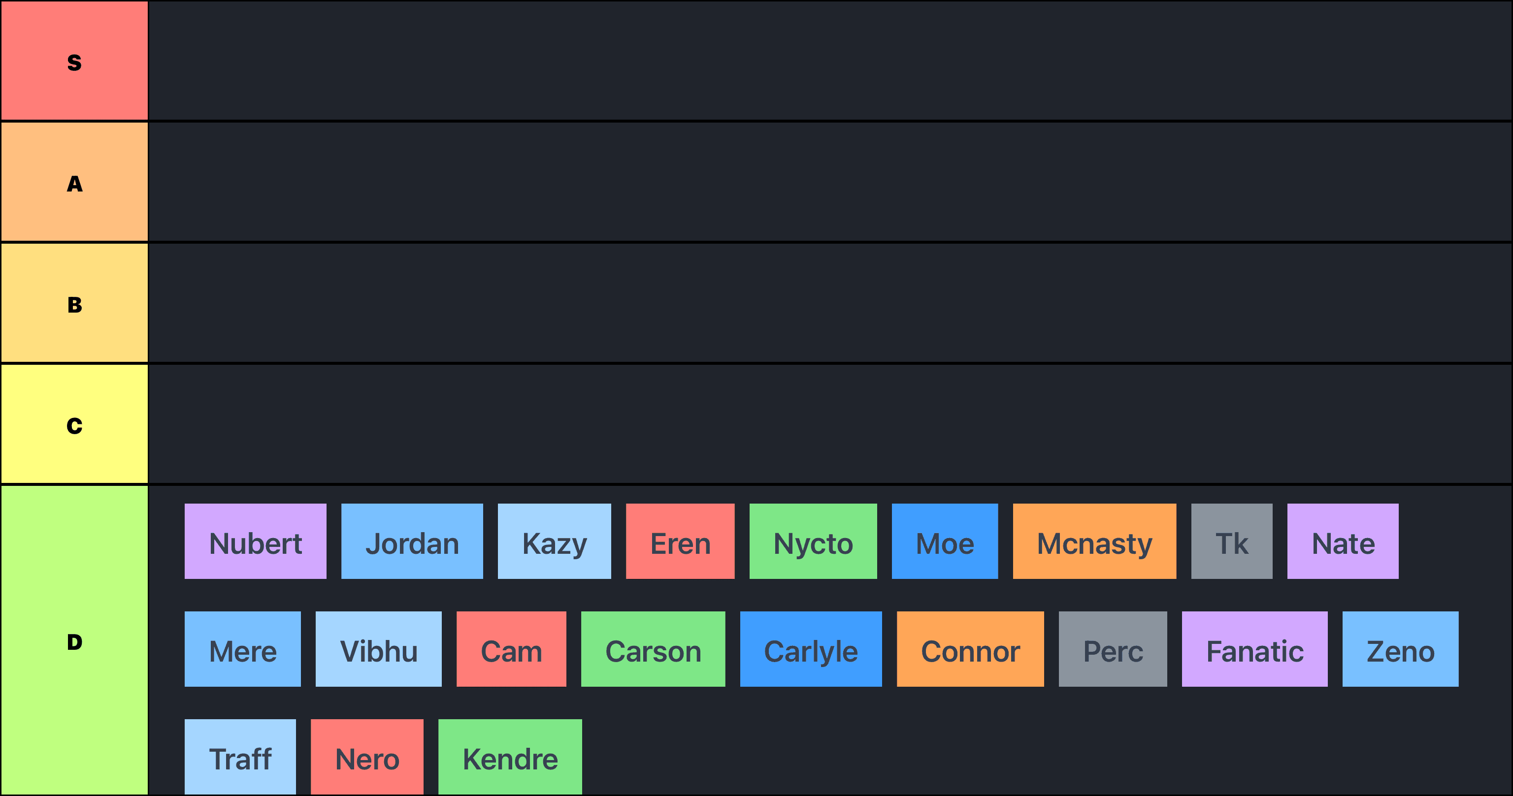
Task: Select the green Kendre tile
Action: [510, 757]
